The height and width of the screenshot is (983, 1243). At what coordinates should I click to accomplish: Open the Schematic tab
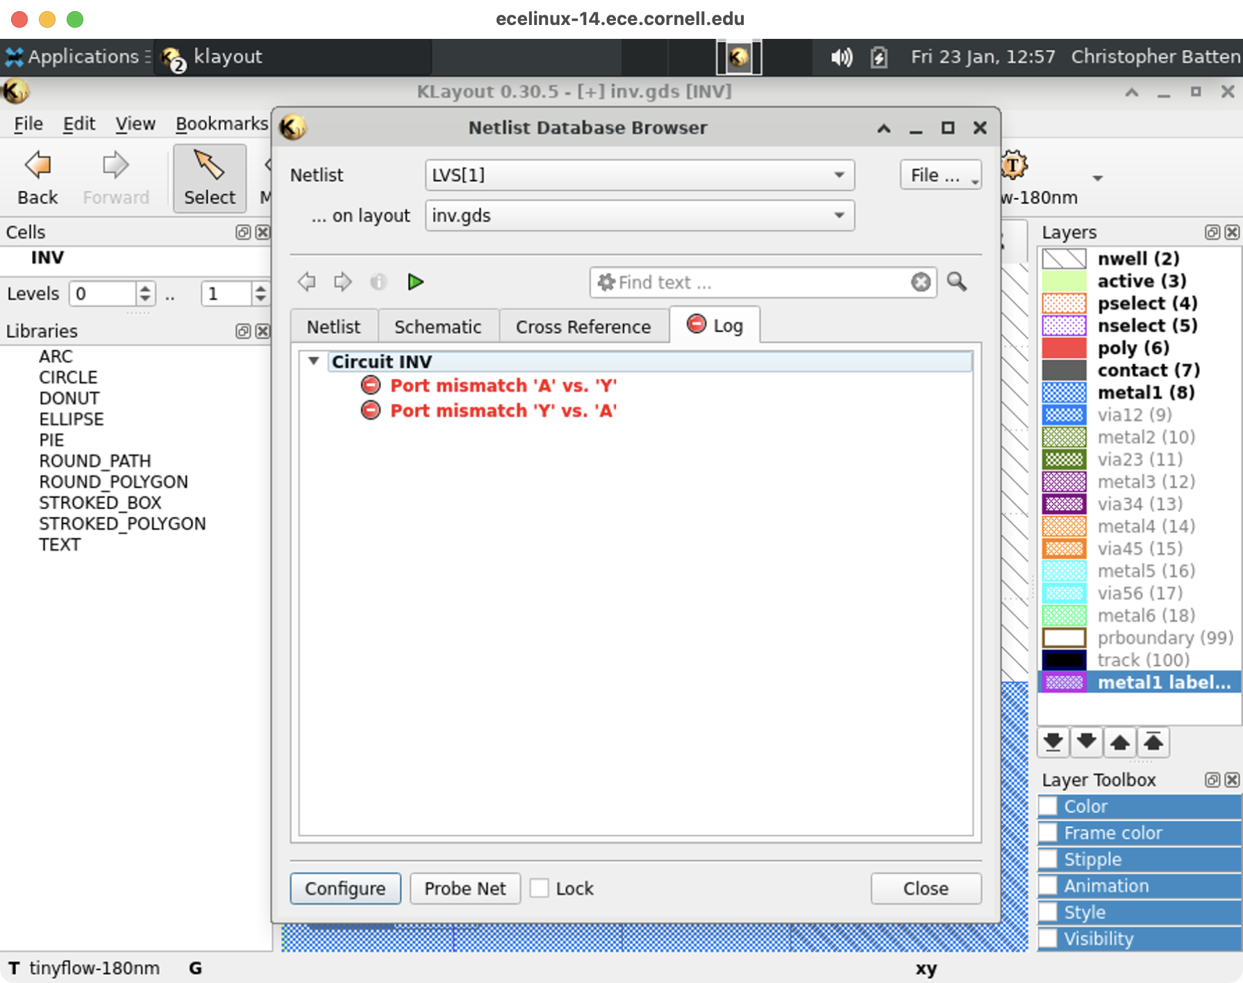click(x=437, y=327)
